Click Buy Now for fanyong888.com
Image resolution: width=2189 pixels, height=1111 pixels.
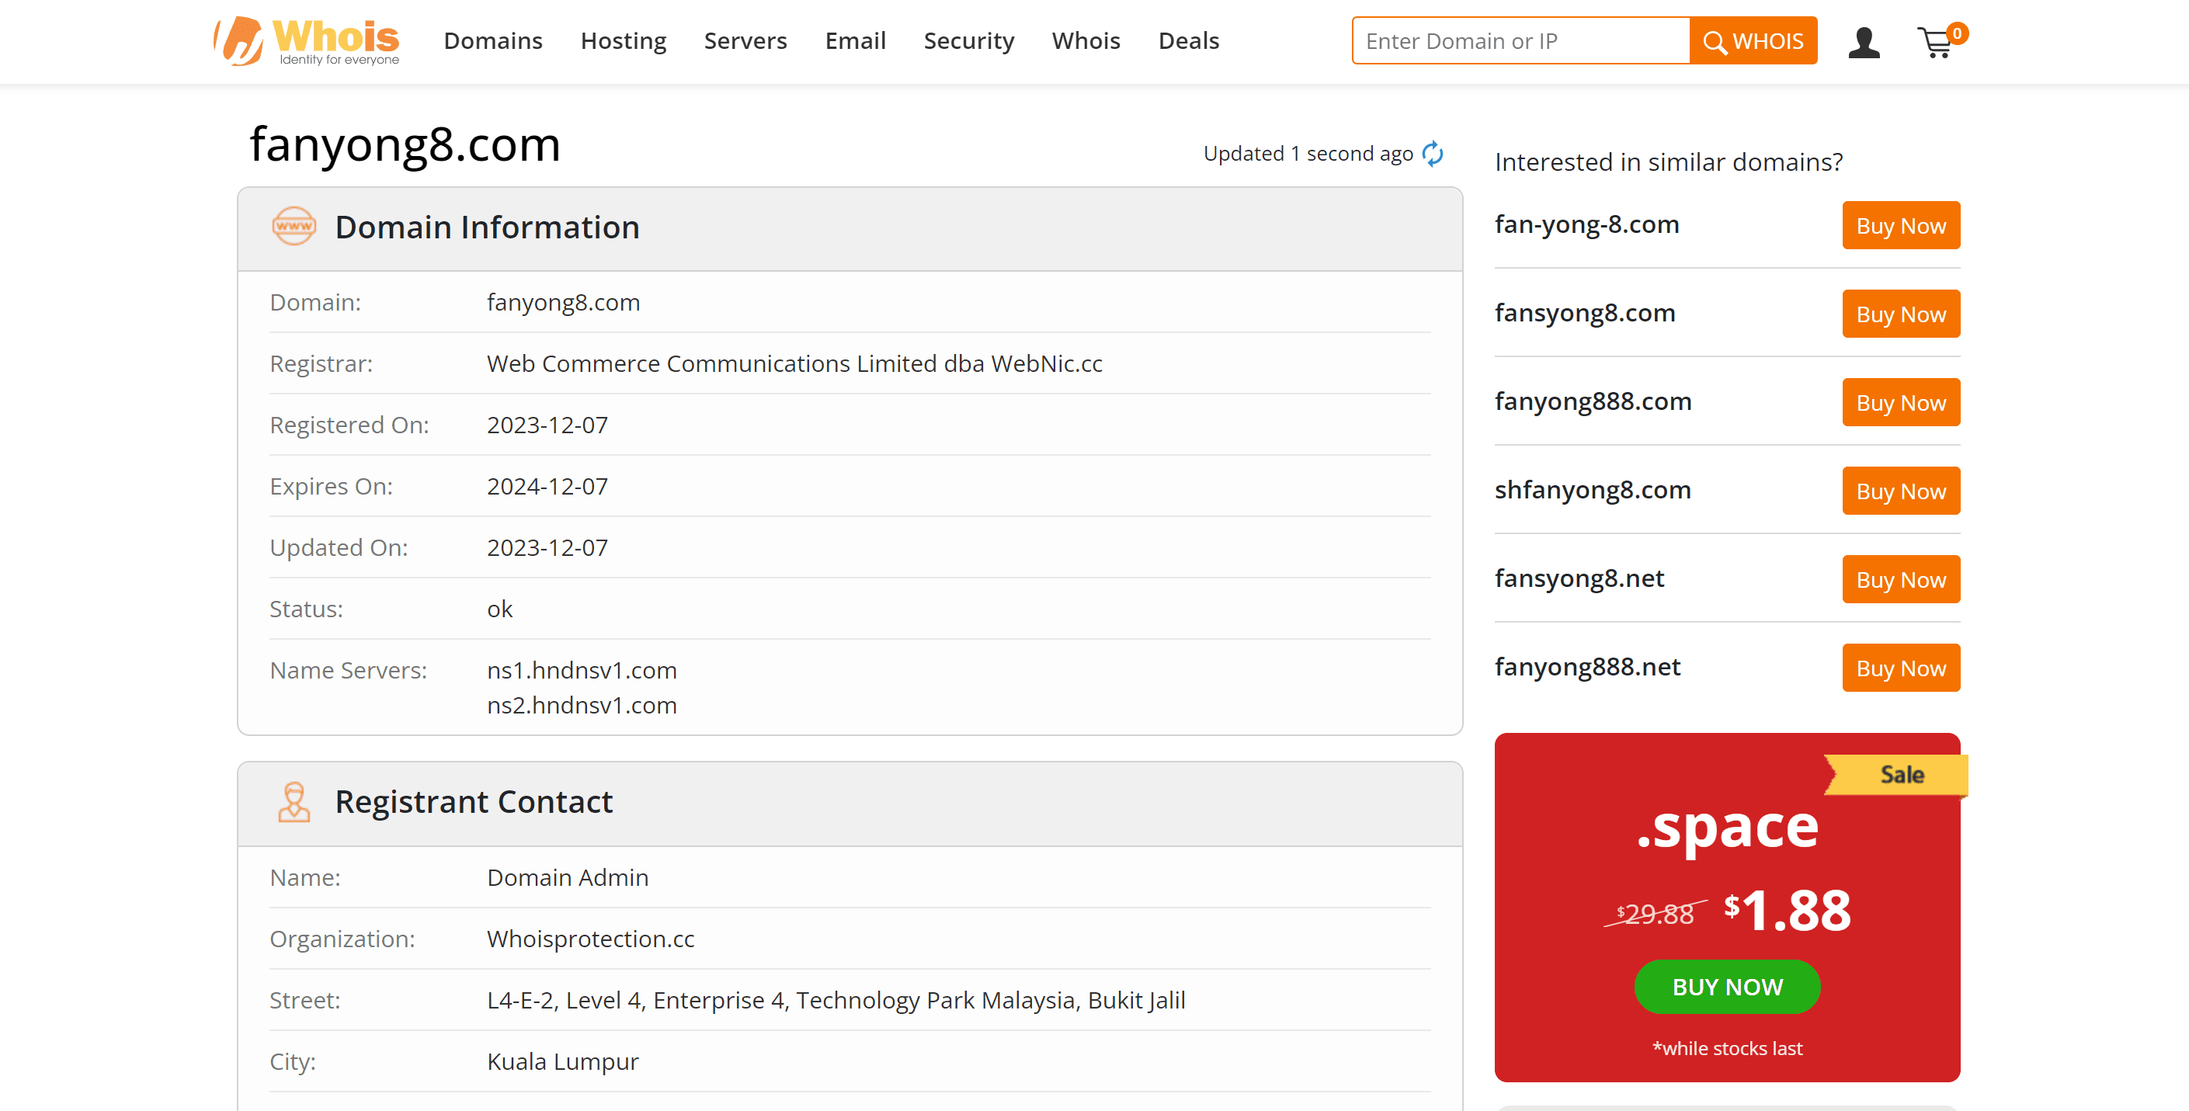(x=1900, y=402)
